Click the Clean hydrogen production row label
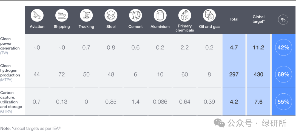This screenshot has width=296, height=135. (x=10, y=72)
